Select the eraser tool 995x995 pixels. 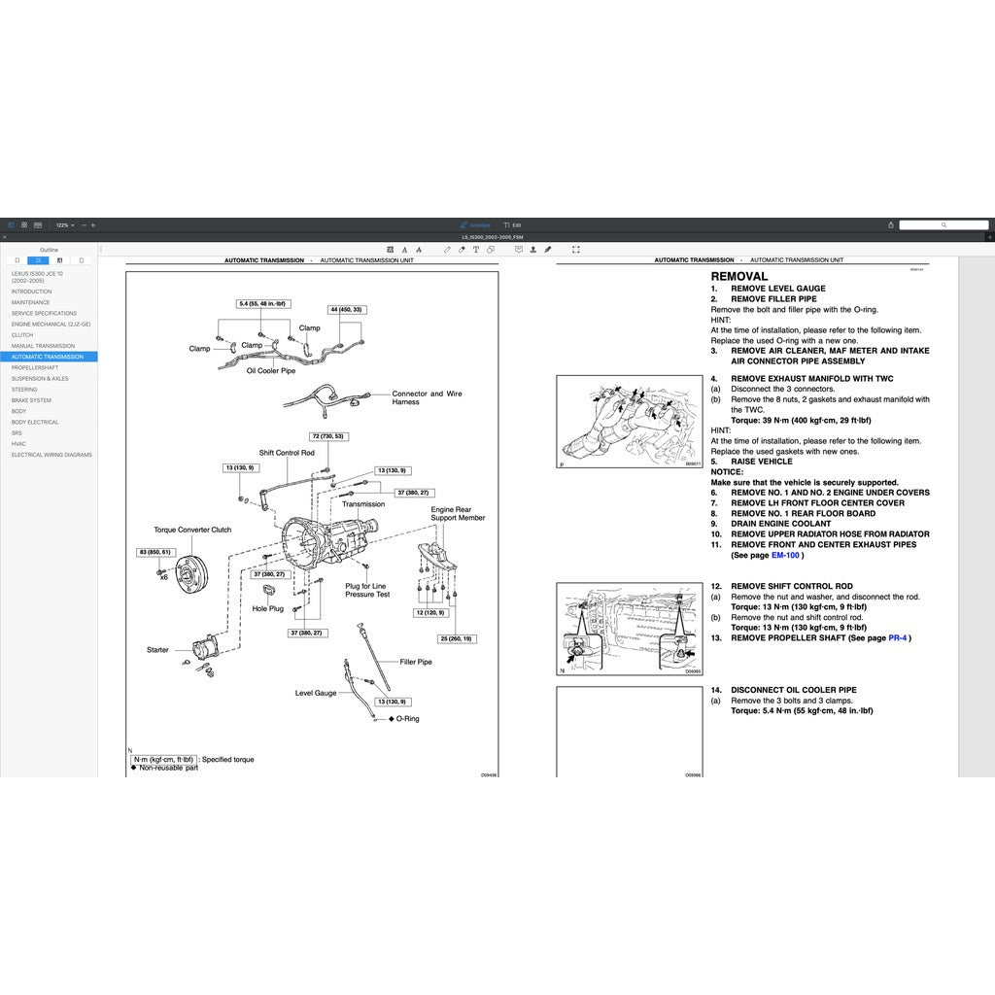click(462, 250)
